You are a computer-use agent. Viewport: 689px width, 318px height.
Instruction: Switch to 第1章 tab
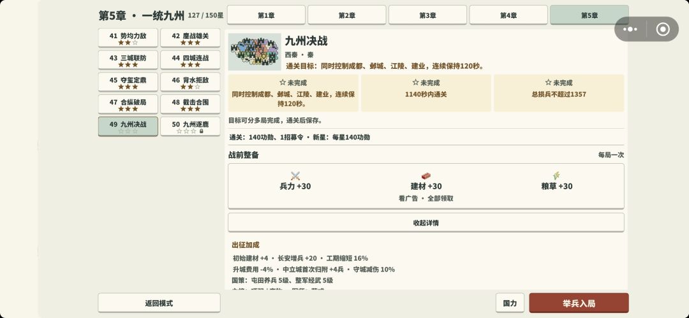[x=266, y=15]
